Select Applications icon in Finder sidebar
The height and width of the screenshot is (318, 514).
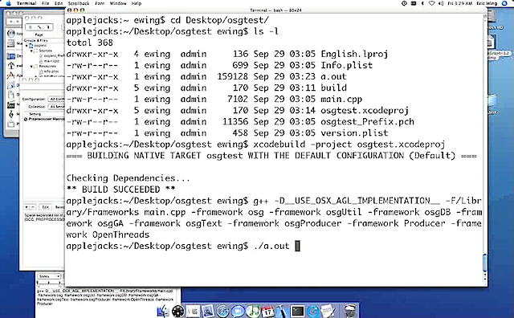point(10,75)
